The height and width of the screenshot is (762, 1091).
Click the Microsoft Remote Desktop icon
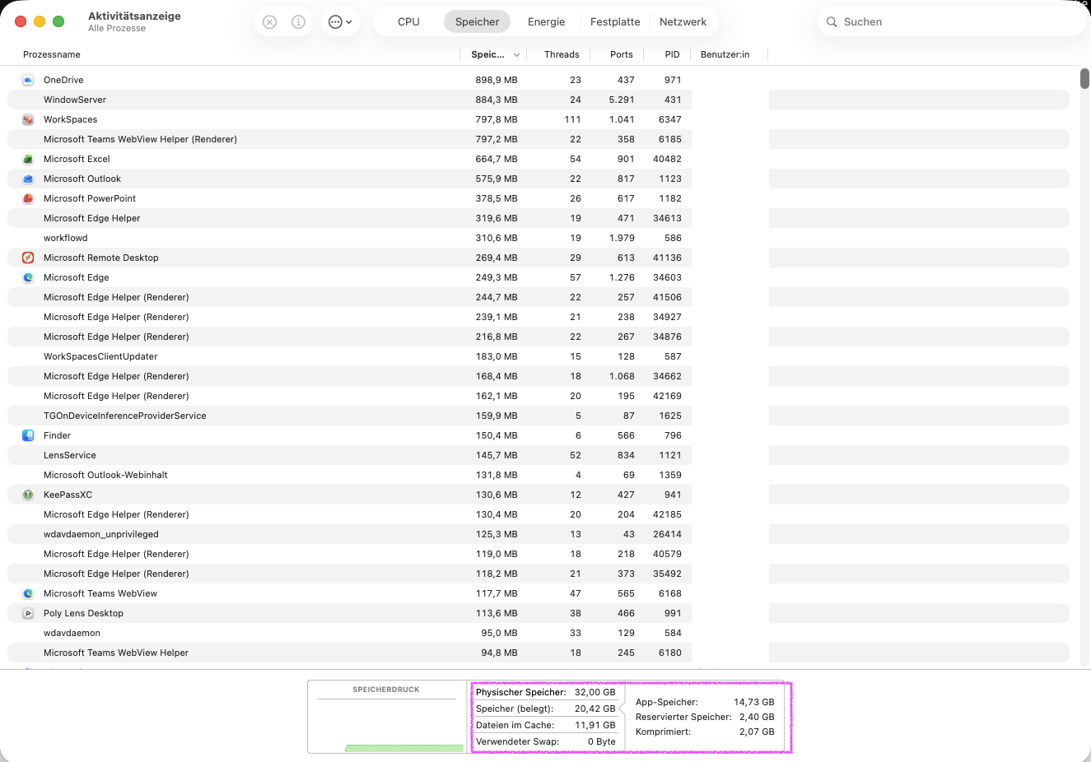[x=28, y=258]
